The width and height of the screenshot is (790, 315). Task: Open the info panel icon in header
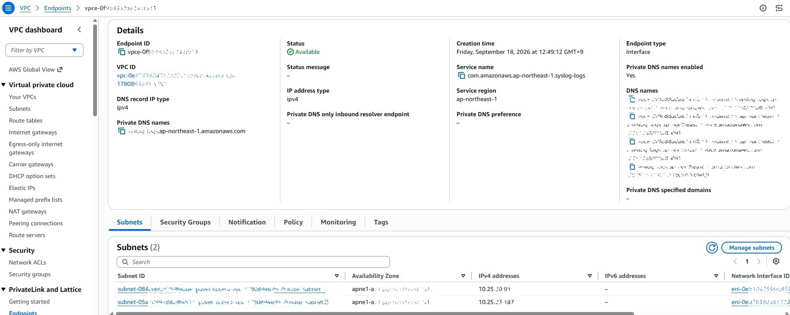pyautogui.click(x=763, y=8)
